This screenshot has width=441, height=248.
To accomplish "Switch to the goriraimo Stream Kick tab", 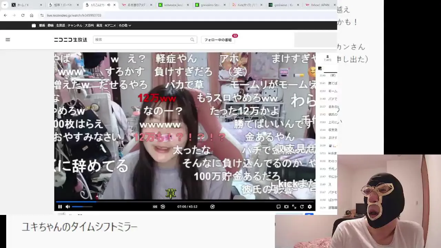I will [210, 5].
